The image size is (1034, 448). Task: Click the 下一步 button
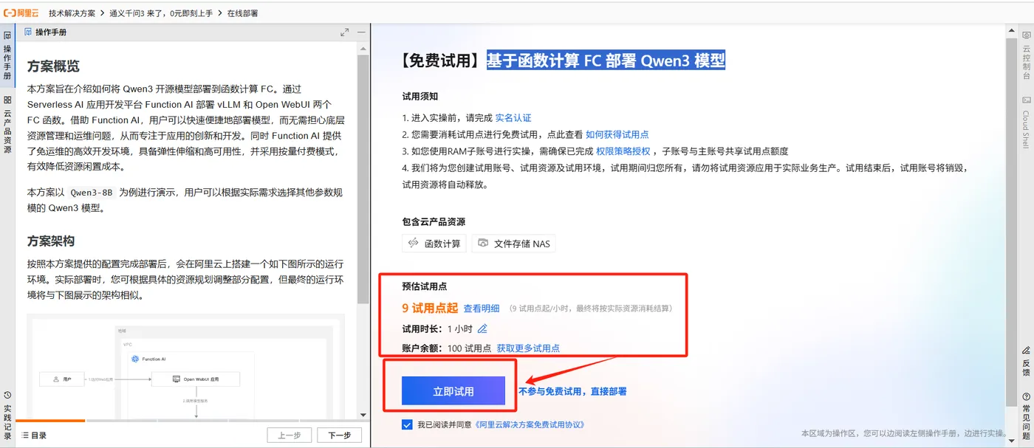click(x=339, y=435)
